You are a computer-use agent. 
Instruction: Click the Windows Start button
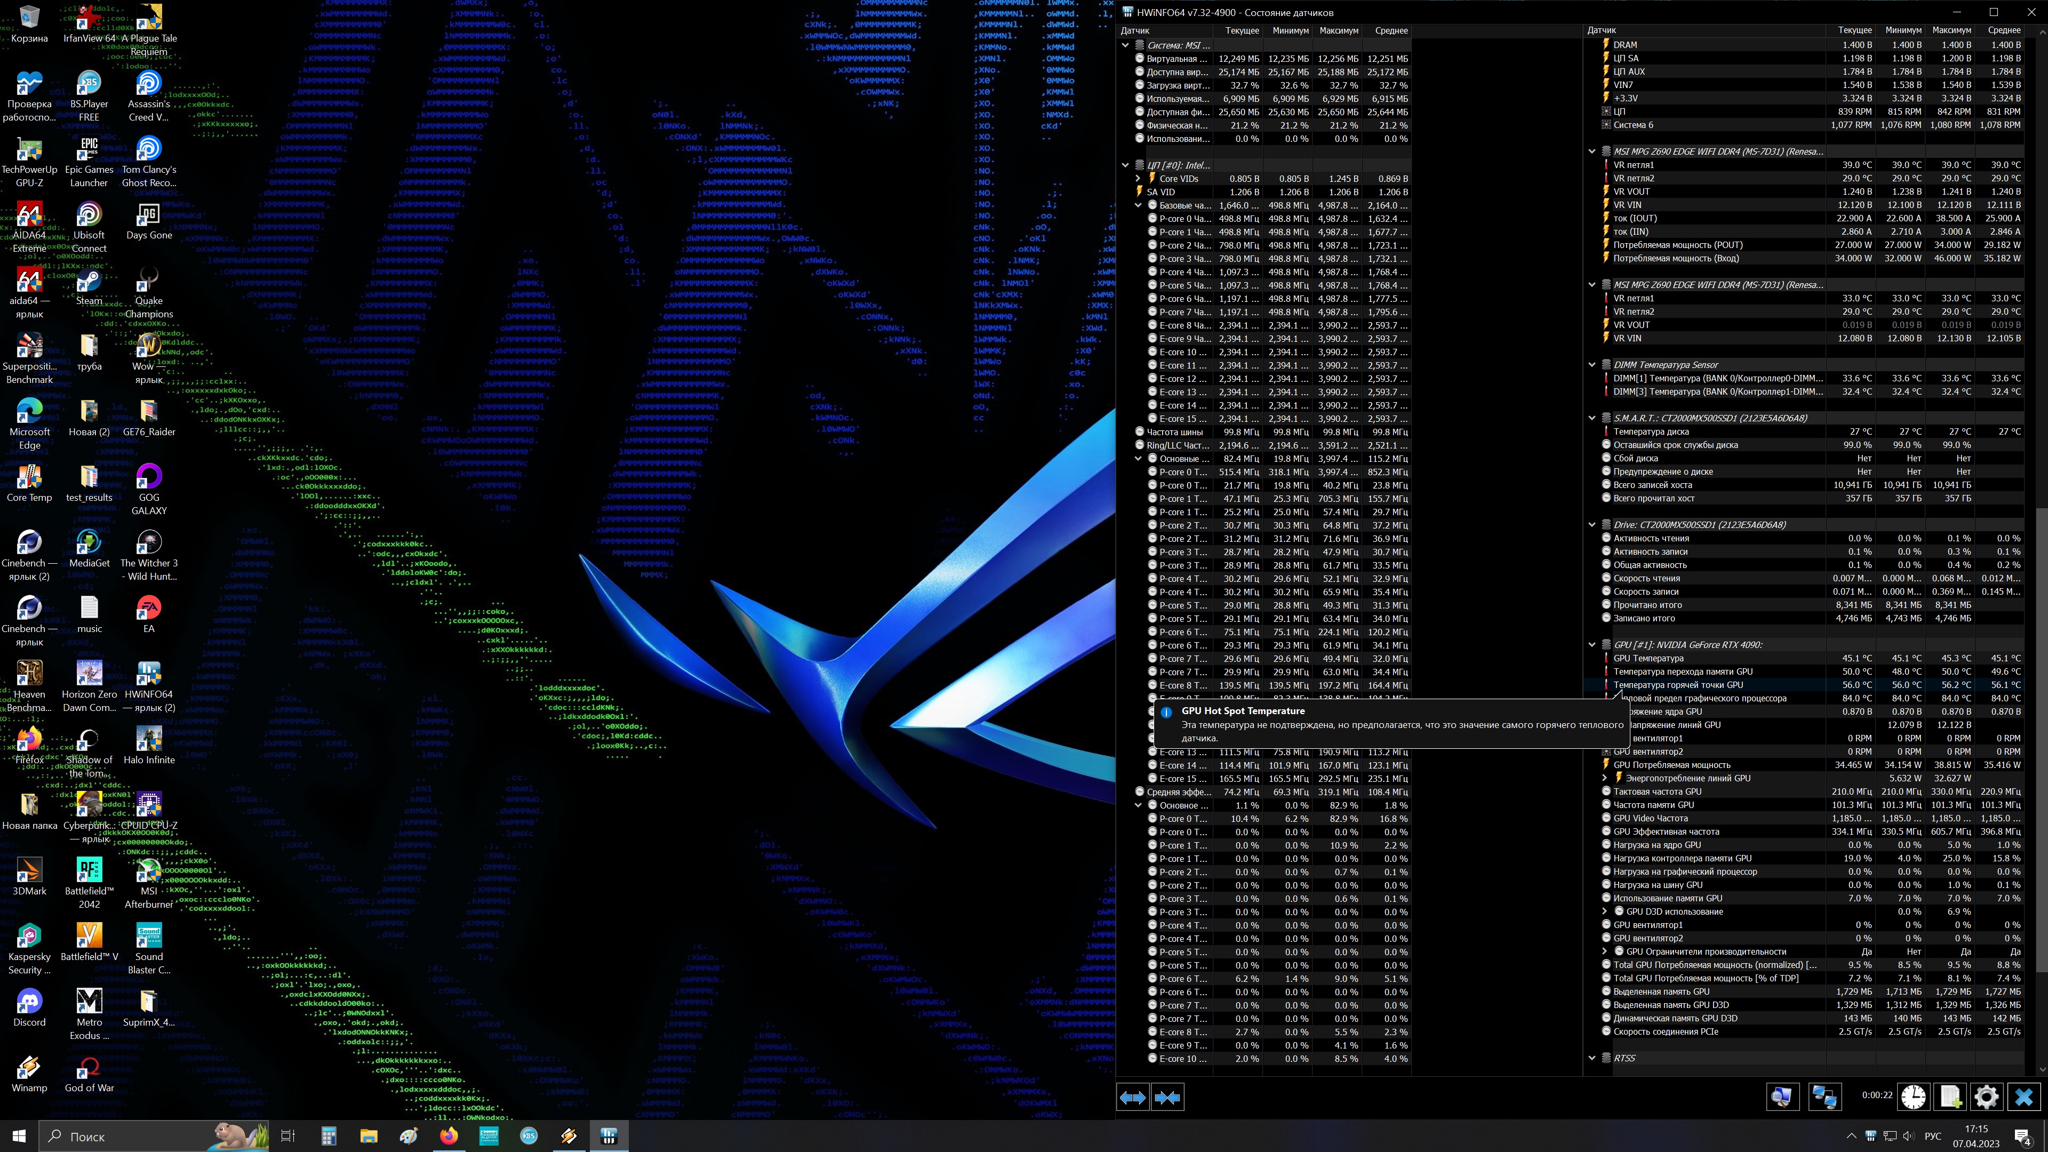pos(19,1136)
